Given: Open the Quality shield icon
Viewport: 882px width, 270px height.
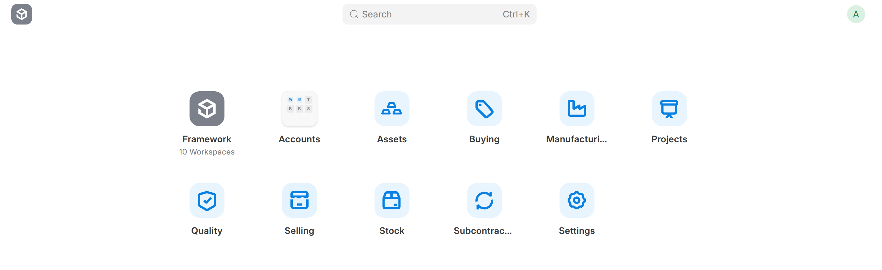Looking at the screenshot, I should [207, 200].
